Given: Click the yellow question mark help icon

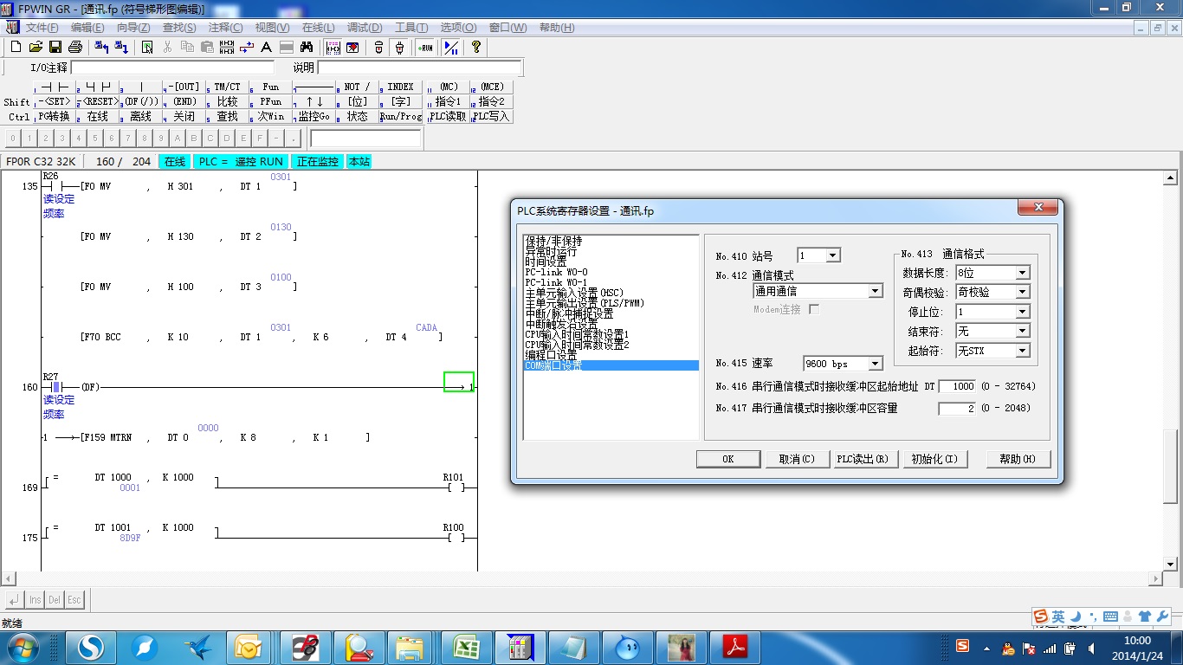Looking at the screenshot, I should pyautogui.click(x=475, y=48).
